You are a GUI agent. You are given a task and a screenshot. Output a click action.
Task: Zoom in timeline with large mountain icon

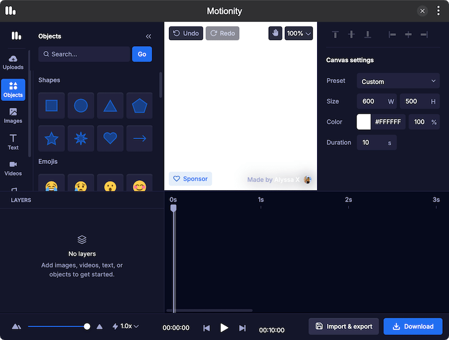99,327
